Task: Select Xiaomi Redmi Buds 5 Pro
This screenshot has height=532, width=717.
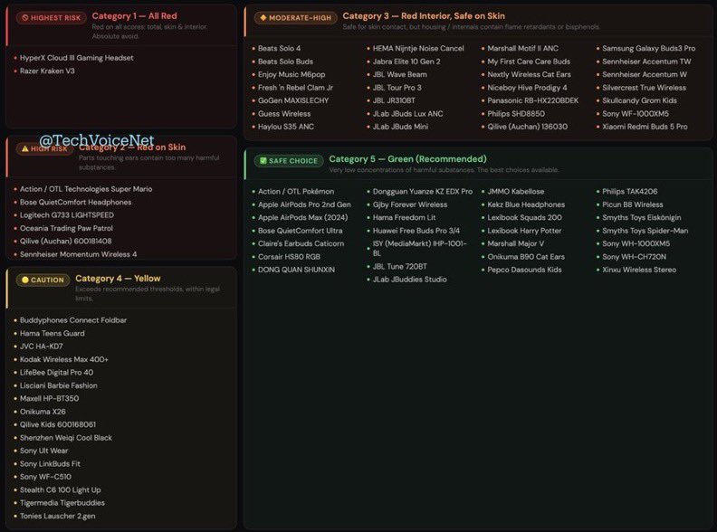Action: coord(645,127)
